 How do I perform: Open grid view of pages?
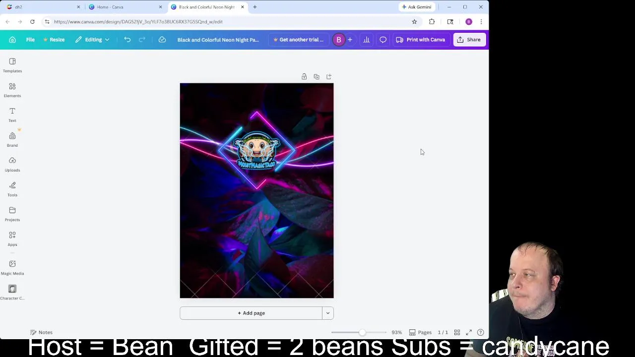click(457, 332)
